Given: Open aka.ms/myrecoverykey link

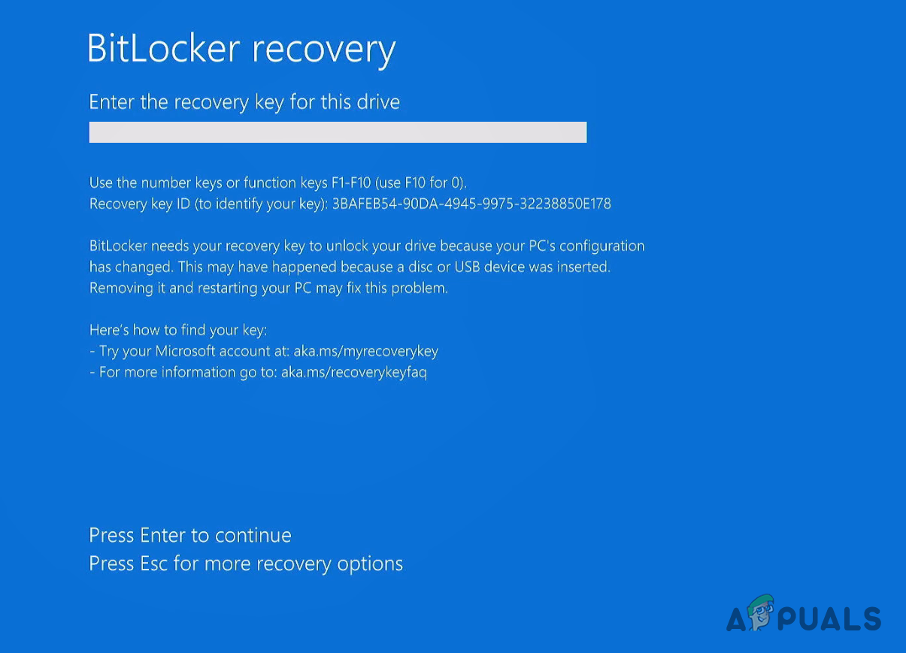Looking at the screenshot, I should point(365,351).
